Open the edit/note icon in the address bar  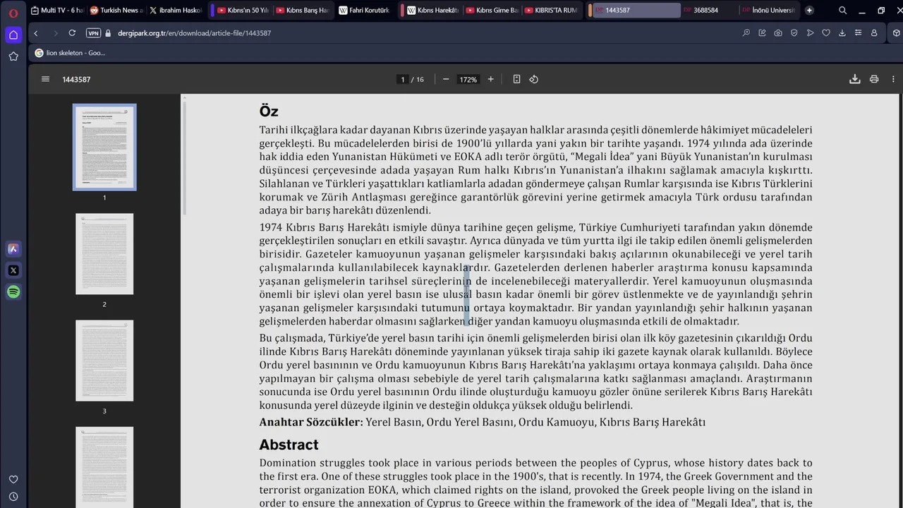point(762,33)
